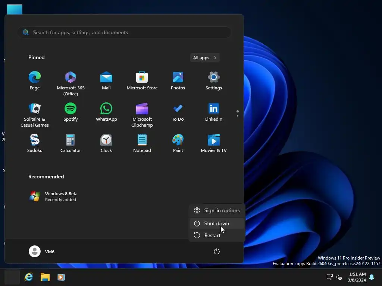Viewport: 382px width, 286px height.
Task: Open File Explorer from the taskbar
Action: click(45, 277)
